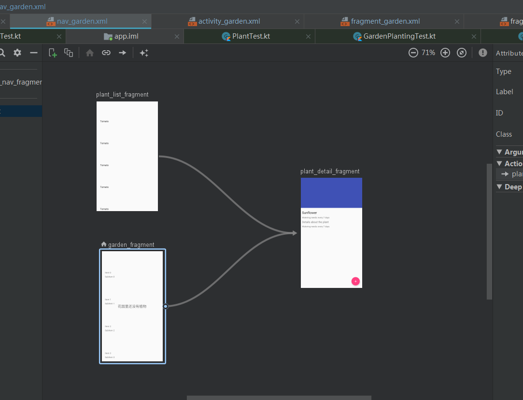The image size is (523, 400).
Task: Zoom in with the plus icon
Action: pos(445,53)
